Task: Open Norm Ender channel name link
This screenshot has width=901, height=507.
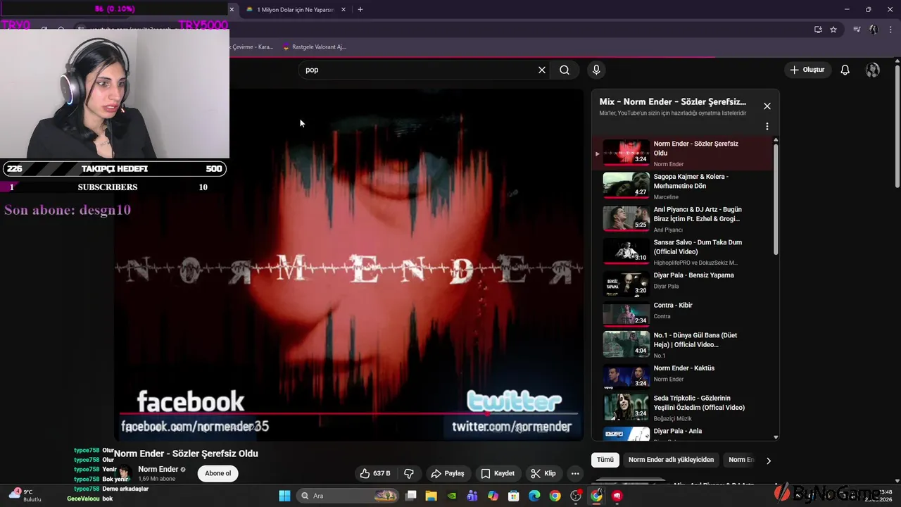Action: pos(158,469)
